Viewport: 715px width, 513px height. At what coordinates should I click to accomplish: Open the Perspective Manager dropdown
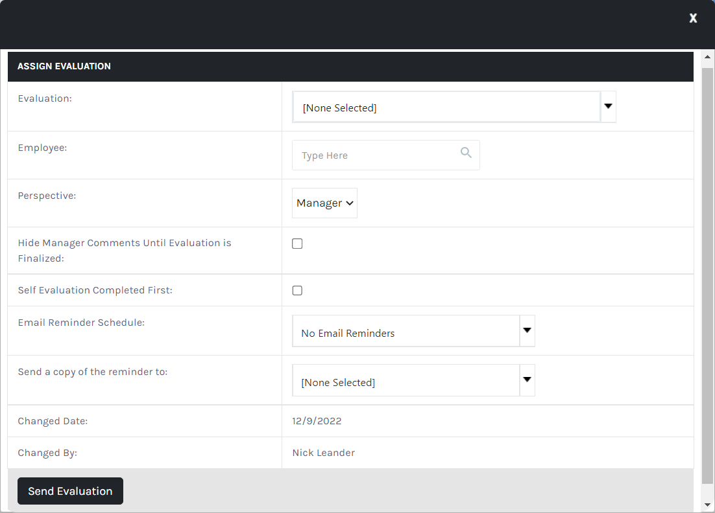(x=324, y=203)
